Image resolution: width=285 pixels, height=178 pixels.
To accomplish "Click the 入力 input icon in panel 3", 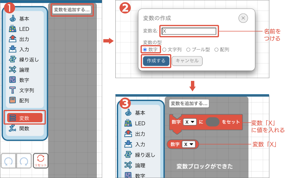I will click(128, 144).
